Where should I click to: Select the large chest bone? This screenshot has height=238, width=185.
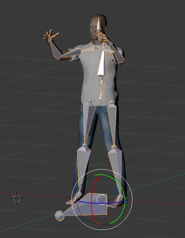102,64
